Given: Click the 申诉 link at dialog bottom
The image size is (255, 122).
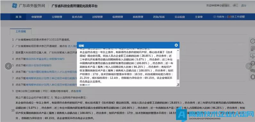Looking at the screenshot, I should [87, 85].
